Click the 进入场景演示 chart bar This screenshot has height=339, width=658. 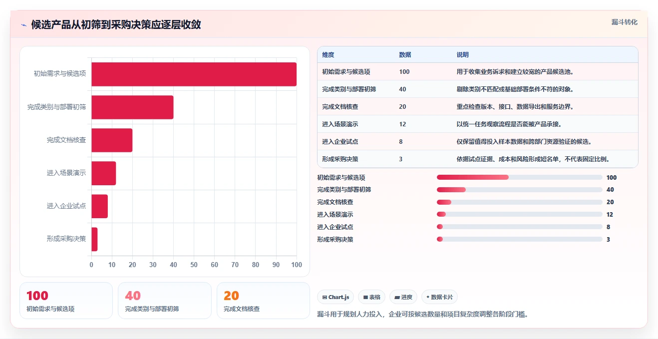click(103, 173)
